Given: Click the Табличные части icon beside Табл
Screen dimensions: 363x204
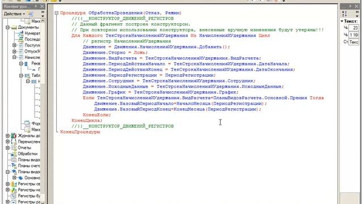Looking at the screenshot, I should tap(27, 75).
